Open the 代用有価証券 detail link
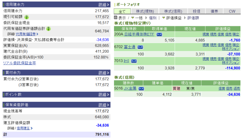This screenshot has width=242, height=138. pos(27,34)
